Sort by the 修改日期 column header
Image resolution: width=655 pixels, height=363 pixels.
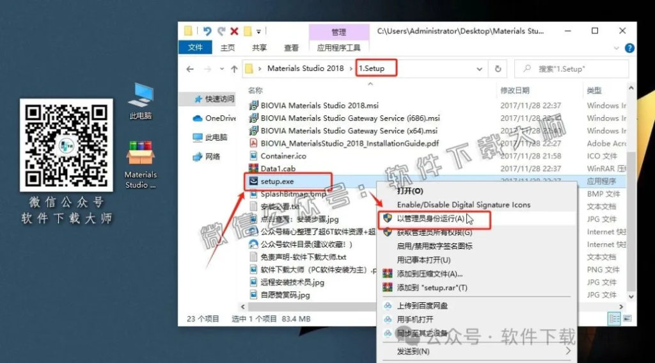click(515, 90)
